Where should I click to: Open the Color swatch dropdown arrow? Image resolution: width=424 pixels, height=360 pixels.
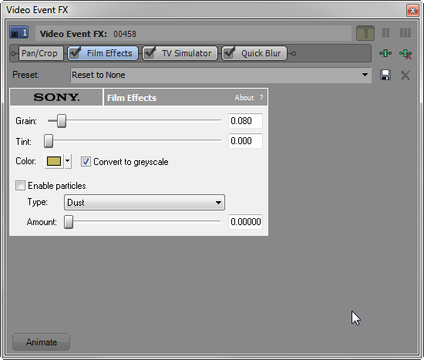coord(68,161)
